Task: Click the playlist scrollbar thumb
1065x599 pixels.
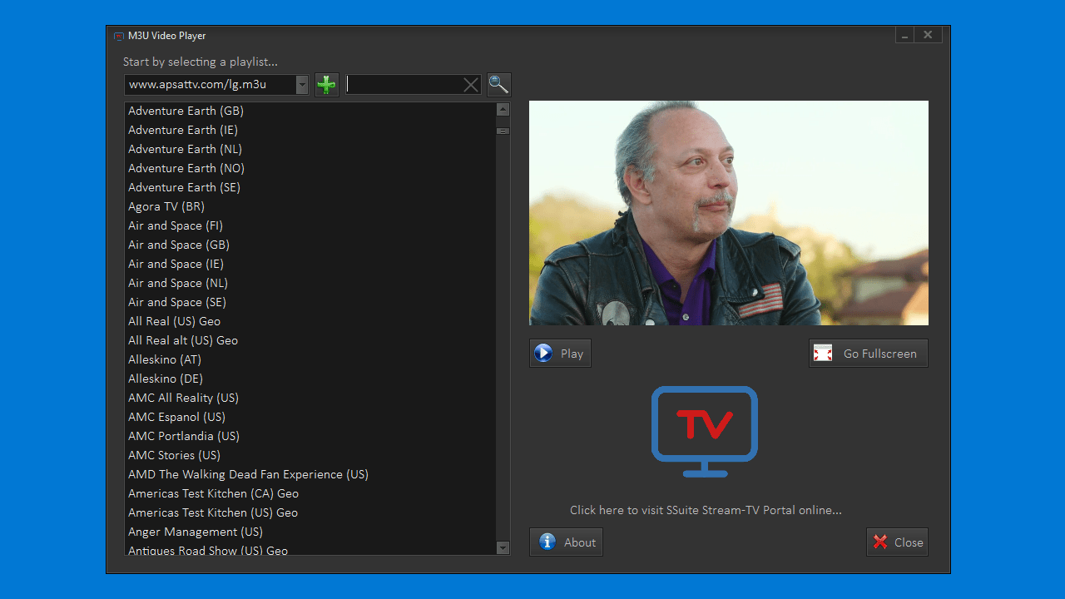Action: pyautogui.click(x=502, y=131)
